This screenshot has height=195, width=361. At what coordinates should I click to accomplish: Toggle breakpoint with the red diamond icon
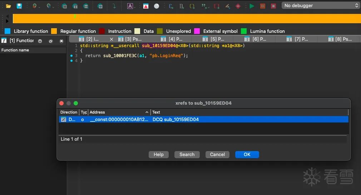coord(238,6)
